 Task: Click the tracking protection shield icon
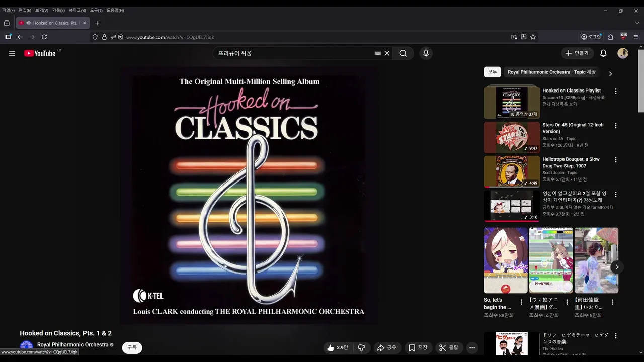pyautogui.click(x=95, y=37)
